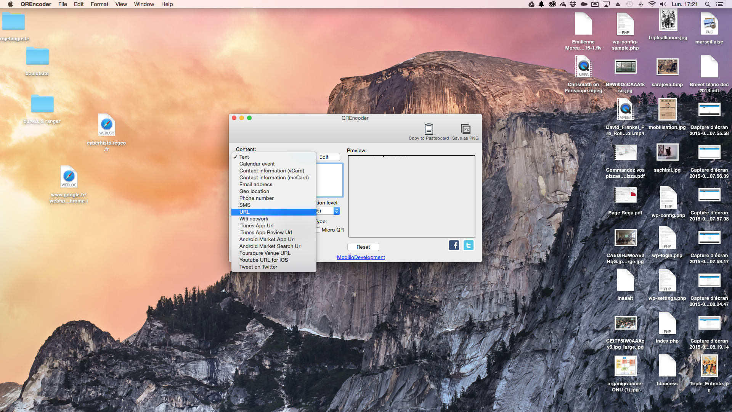Open the MobilioDevelopment link
732x412 pixels.
[x=361, y=257]
